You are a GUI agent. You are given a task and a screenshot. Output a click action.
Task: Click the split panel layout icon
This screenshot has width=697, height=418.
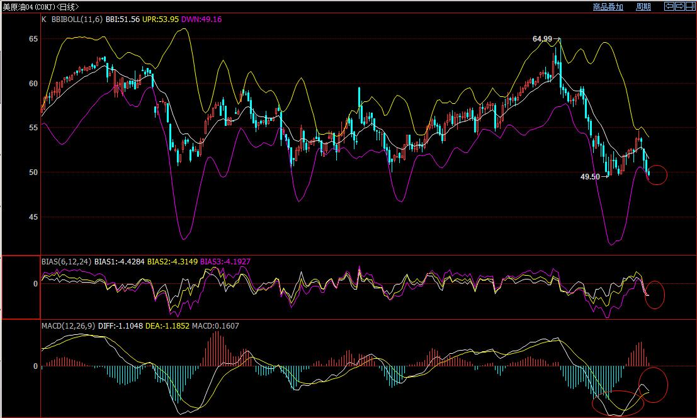click(x=689, y=6)
